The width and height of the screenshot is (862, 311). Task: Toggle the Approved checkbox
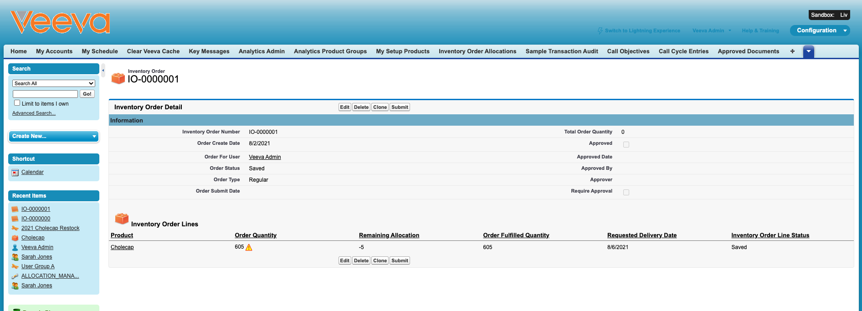click(626, 144)
